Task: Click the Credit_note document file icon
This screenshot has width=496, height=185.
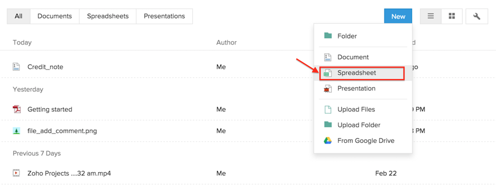Action: click(x=16, y=67)
